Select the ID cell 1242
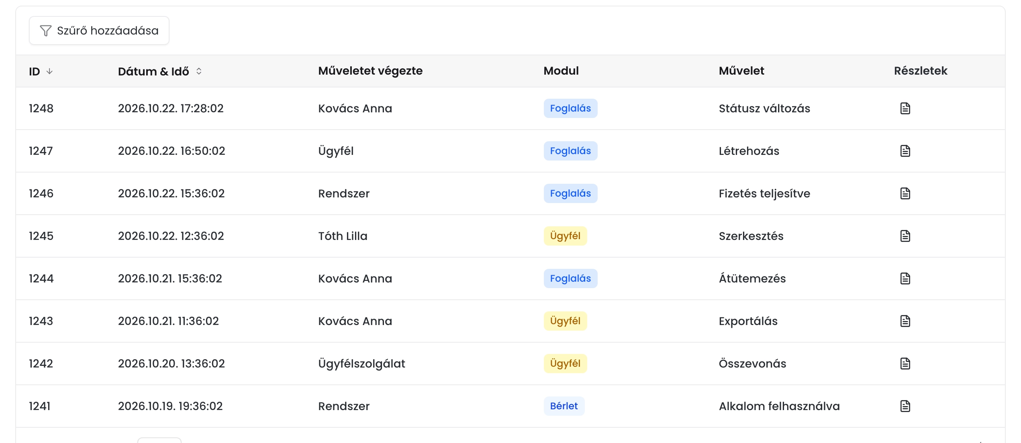Viewport: 1021px width, 443px height. point(41,364)
